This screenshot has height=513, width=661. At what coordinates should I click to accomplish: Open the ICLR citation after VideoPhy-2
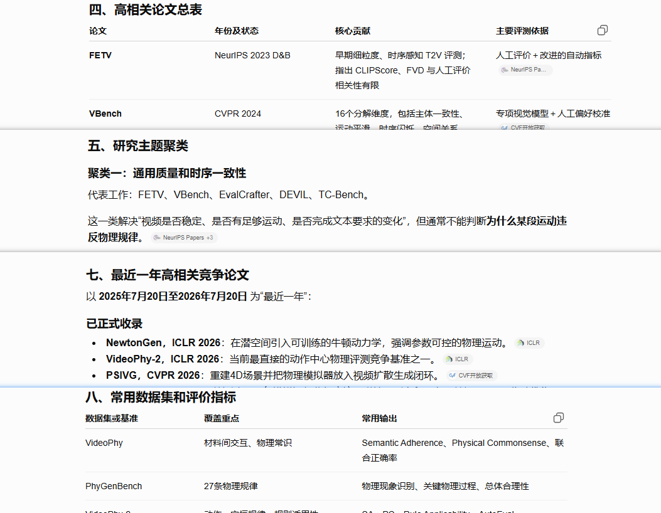(458, 359)
